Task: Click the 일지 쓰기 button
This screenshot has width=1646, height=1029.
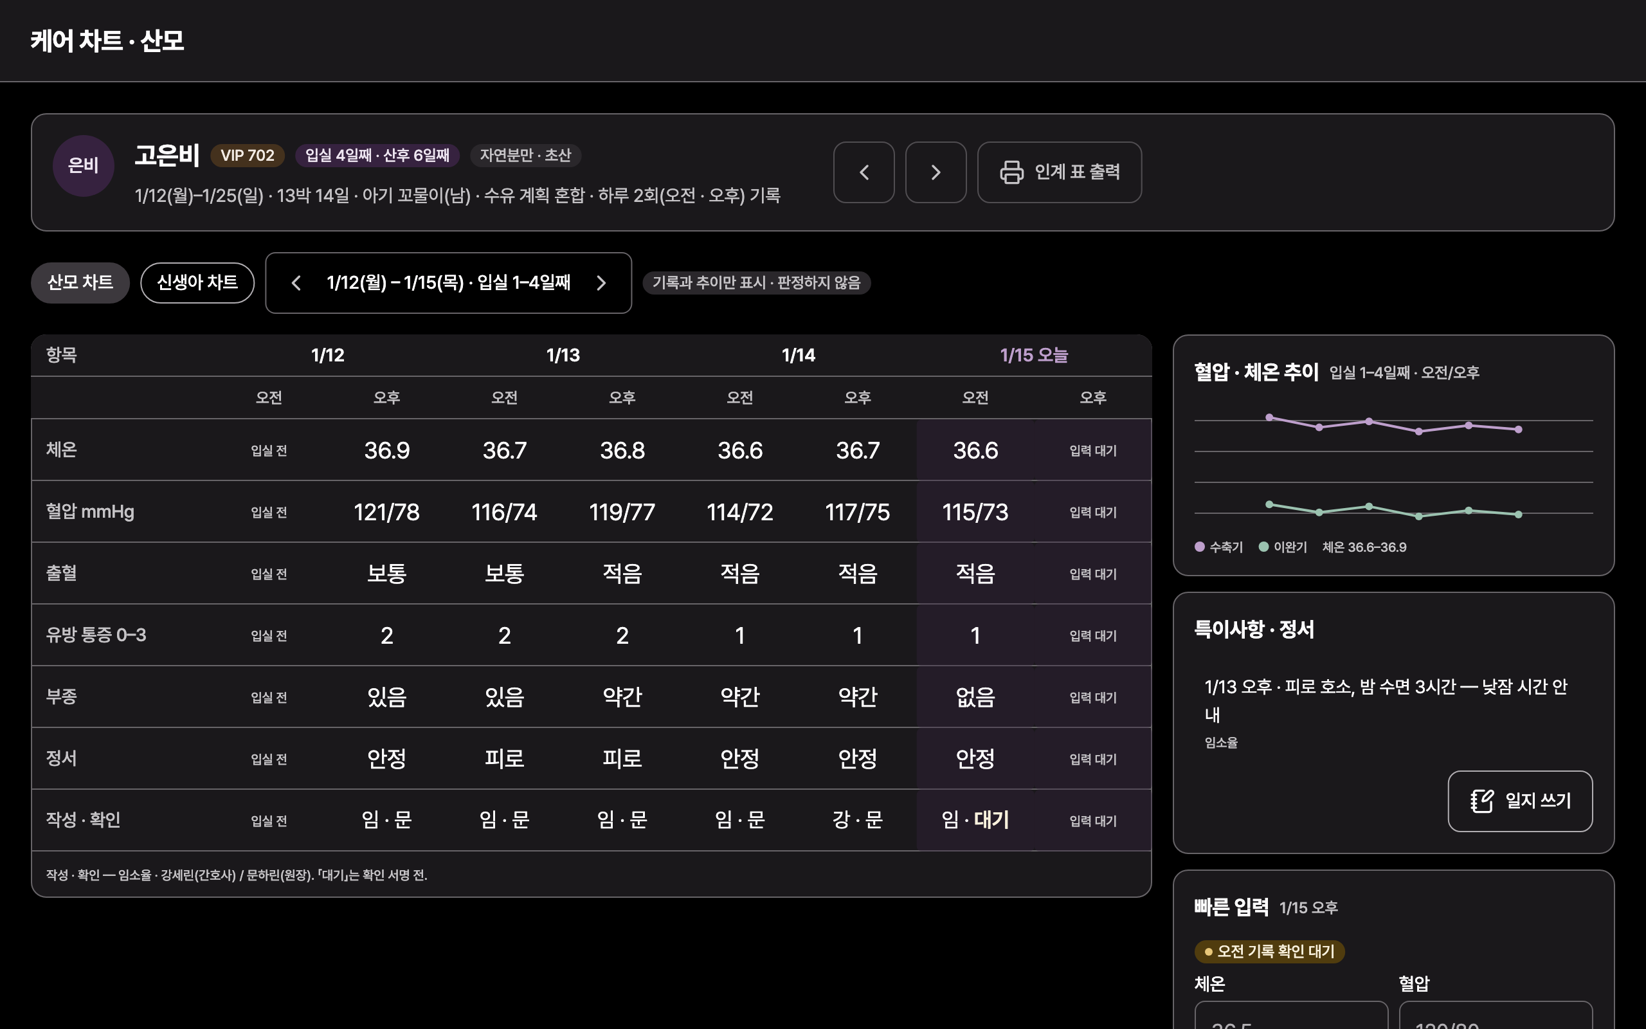Action: pos(1520,801)
